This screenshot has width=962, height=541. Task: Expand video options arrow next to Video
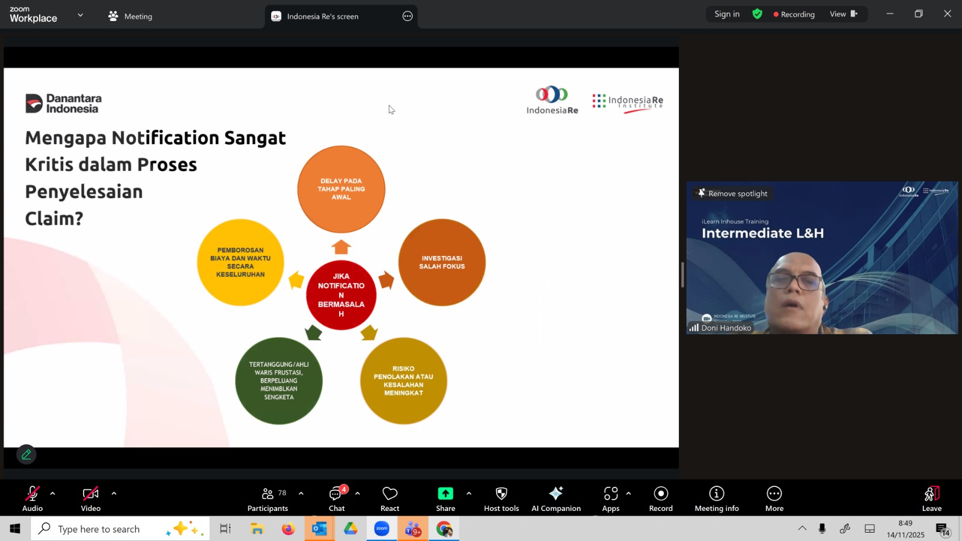click(x=114, y=494)
